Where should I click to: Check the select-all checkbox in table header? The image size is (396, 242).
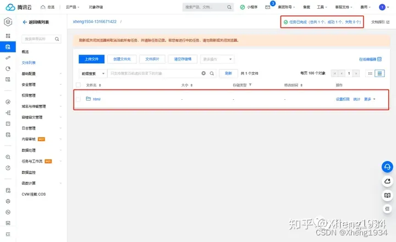[x=78, y=85]
